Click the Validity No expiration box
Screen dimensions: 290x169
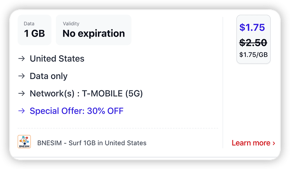click(x=93, y=30)
